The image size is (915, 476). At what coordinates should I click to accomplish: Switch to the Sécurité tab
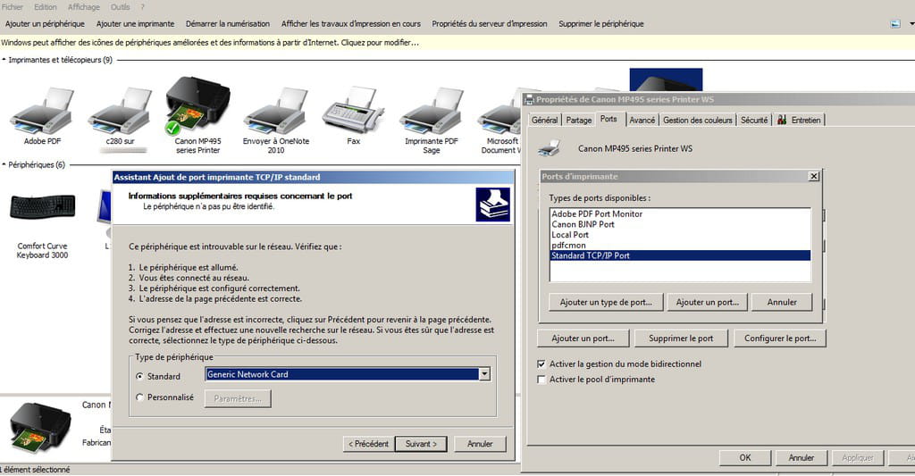pyautogui.click(x=754, y=120)
